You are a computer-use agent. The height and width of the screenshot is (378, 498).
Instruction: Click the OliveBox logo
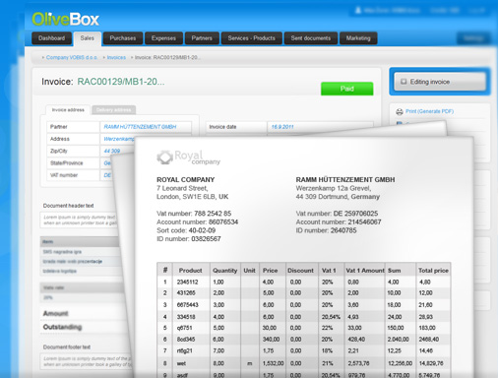point(65,19)
